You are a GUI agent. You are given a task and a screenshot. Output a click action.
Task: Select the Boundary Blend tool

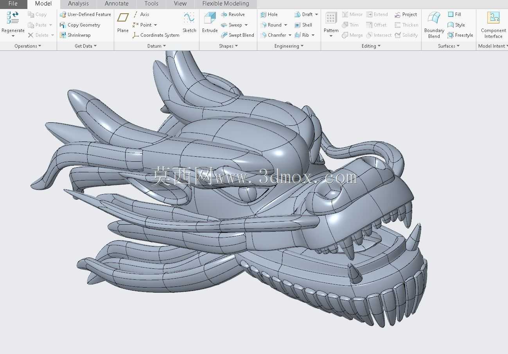click(x=434, y=25)
